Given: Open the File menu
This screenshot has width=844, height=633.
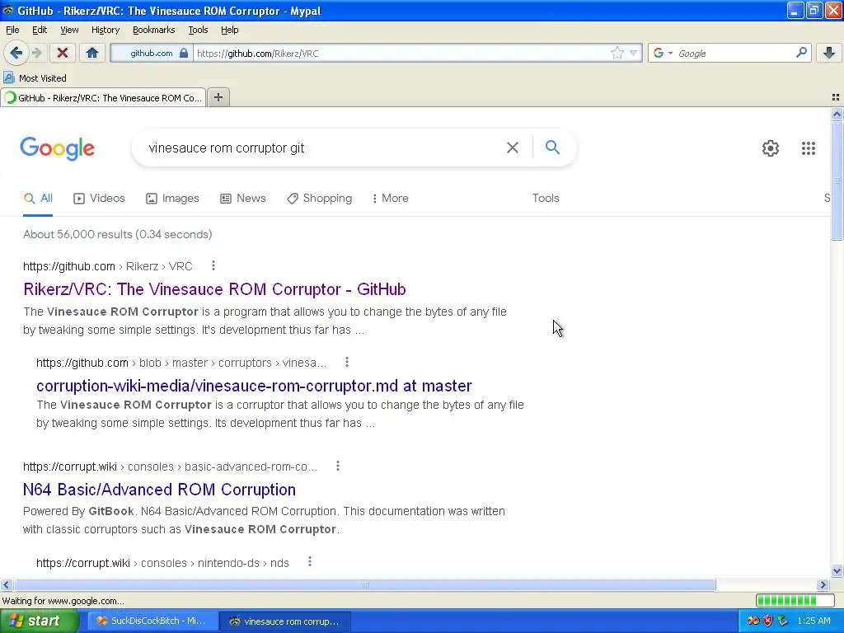Looking at the screenshot, I should point(12,30).
